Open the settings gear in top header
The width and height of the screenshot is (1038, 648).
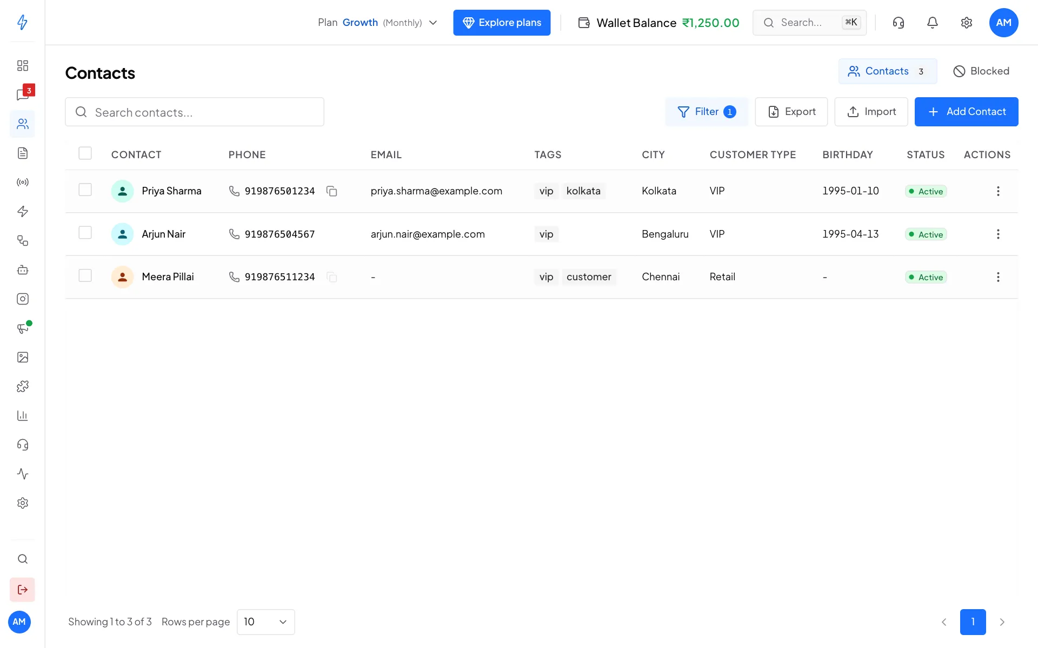966,23
